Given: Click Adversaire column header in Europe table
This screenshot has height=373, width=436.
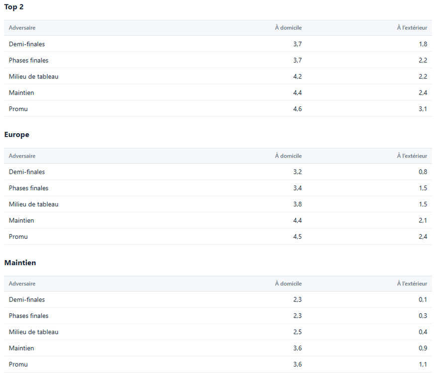Looking at the screenshot, I should (22, 156).
